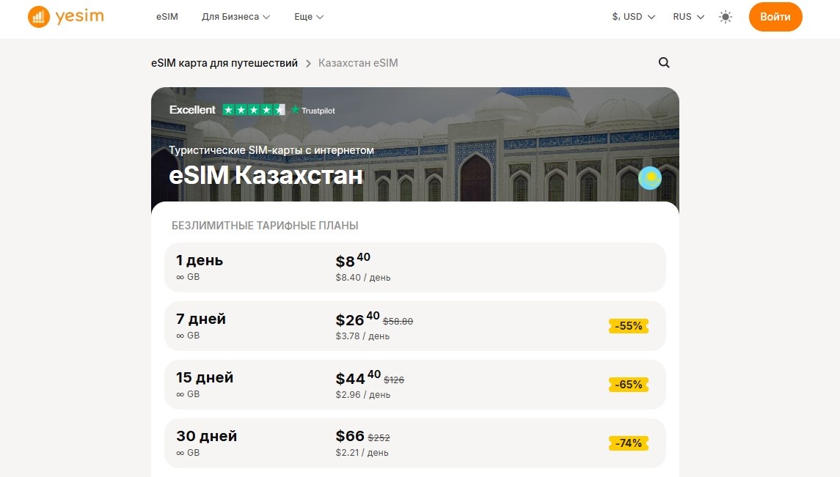Click the Kazakhstan flag icon

649,177
